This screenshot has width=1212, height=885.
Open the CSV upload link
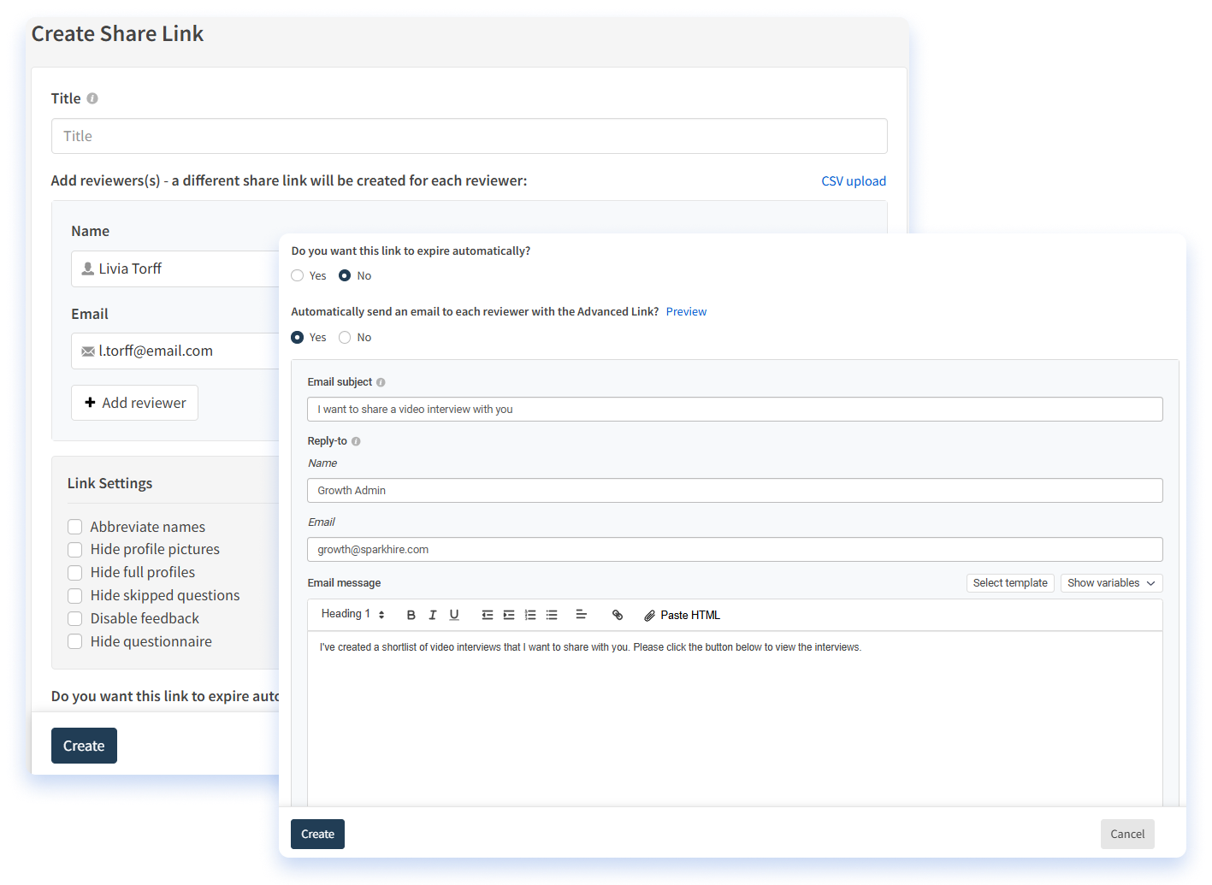coord(854,181)
